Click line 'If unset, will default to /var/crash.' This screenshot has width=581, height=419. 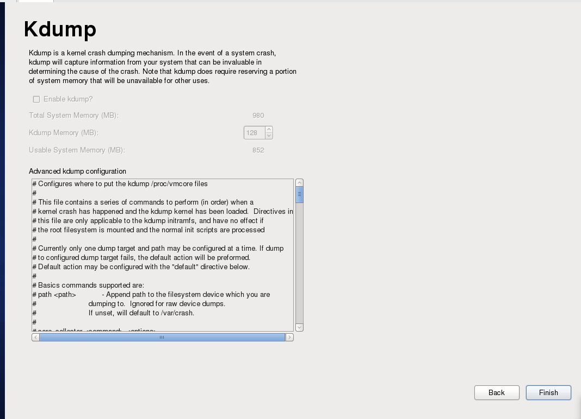click(141, 313)
